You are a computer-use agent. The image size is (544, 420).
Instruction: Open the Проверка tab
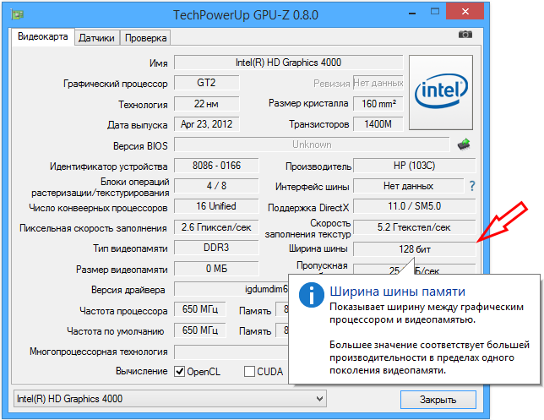(x=145, y=38)
